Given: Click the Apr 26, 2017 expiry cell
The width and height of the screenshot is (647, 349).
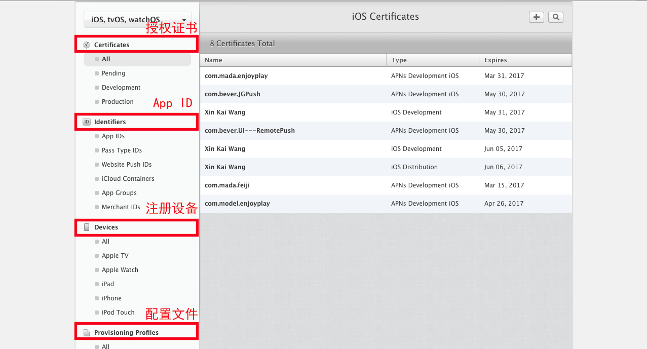Looking at the screenshot, I should click(x=504, y=204).
